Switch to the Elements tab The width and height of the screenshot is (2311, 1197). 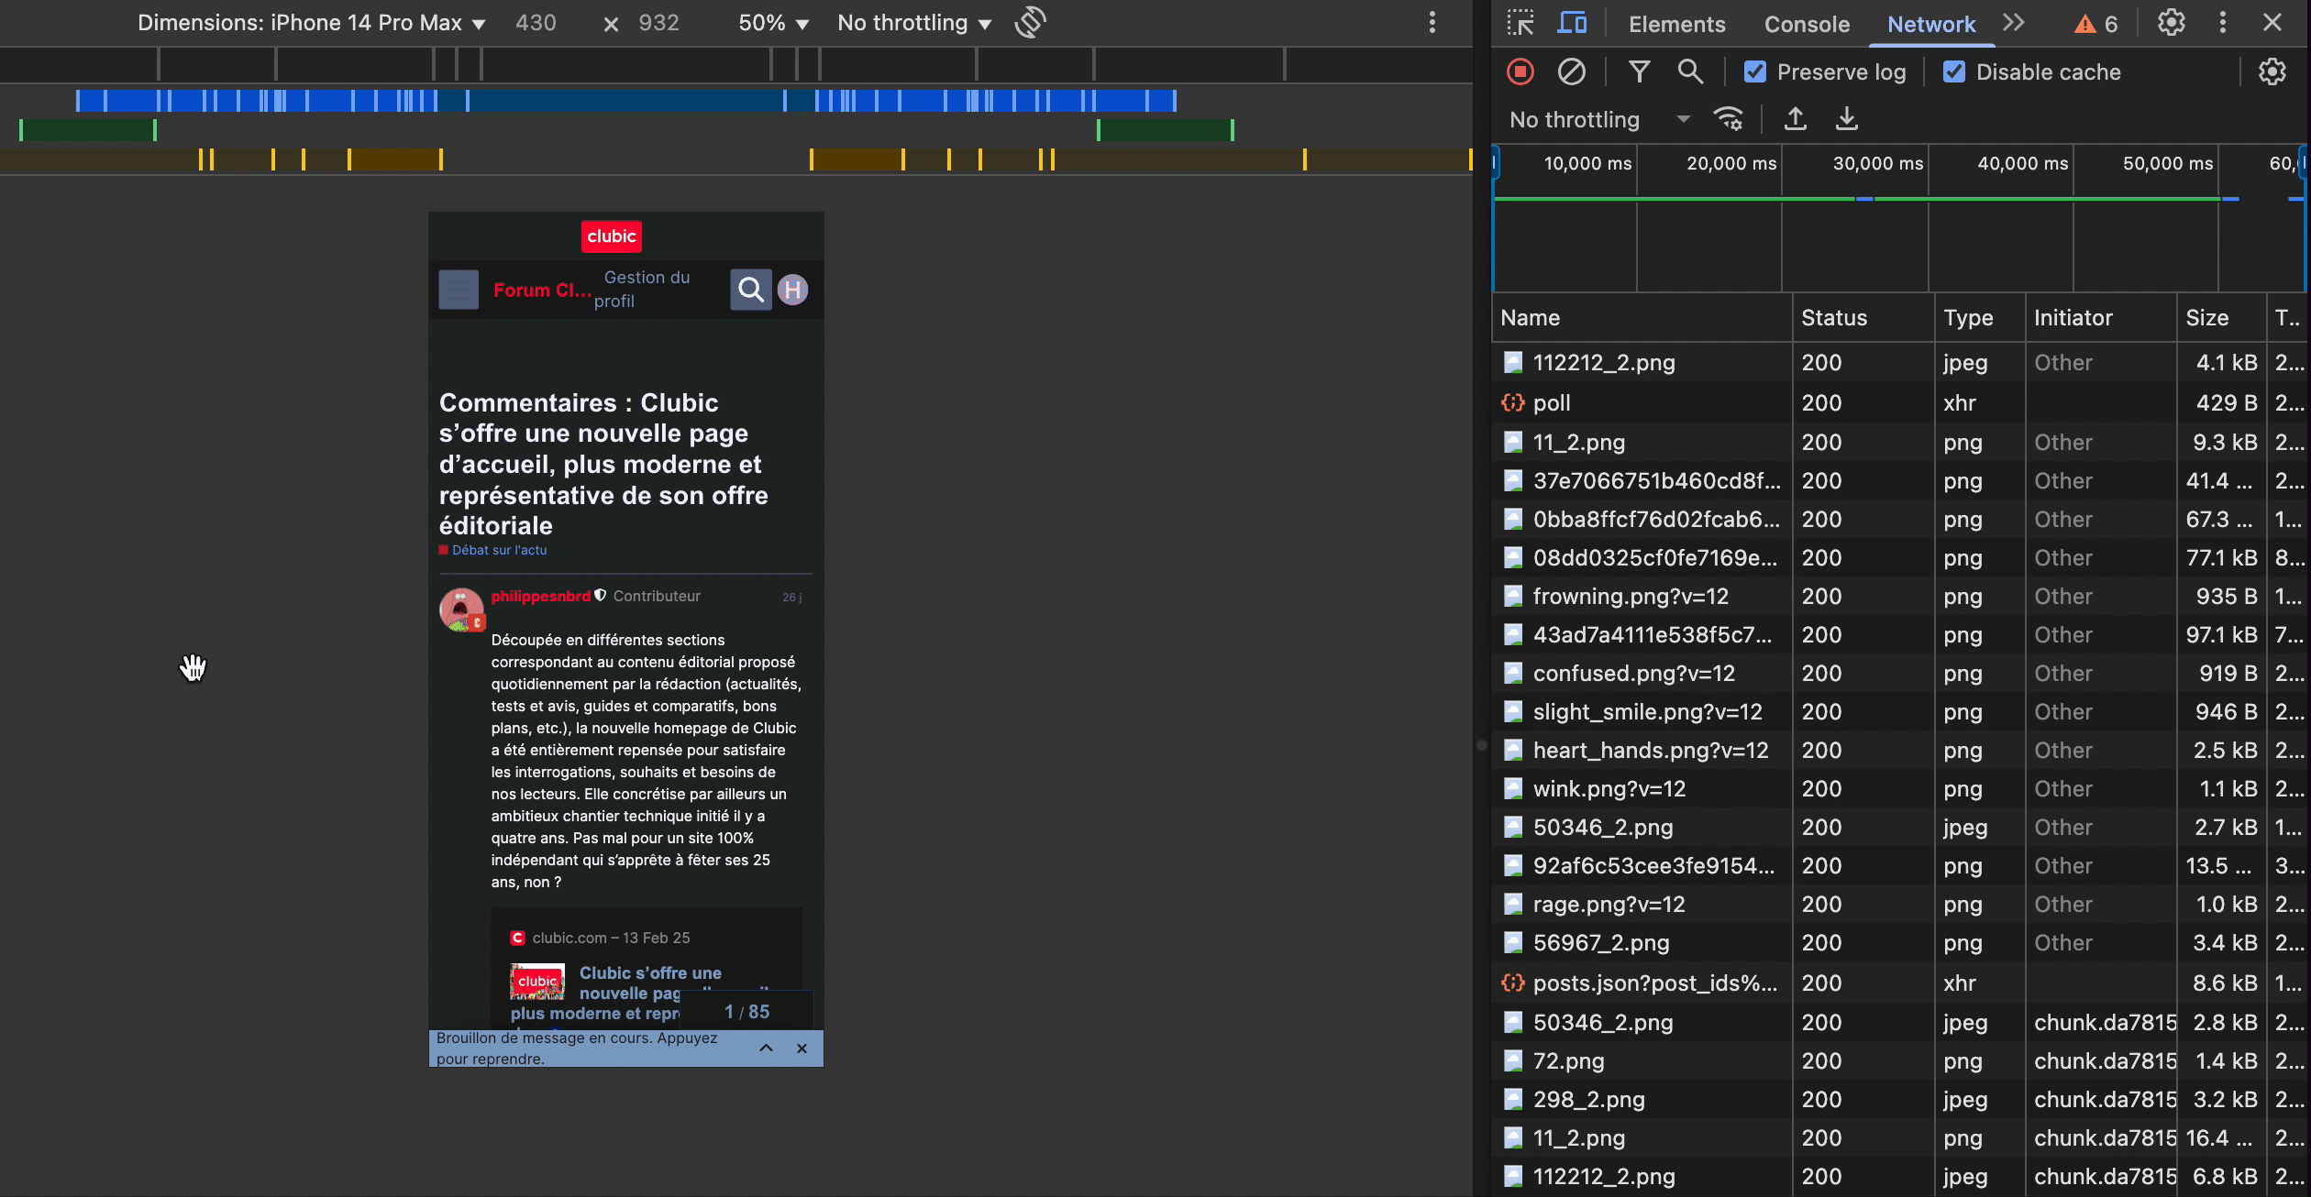point(1676,24)
